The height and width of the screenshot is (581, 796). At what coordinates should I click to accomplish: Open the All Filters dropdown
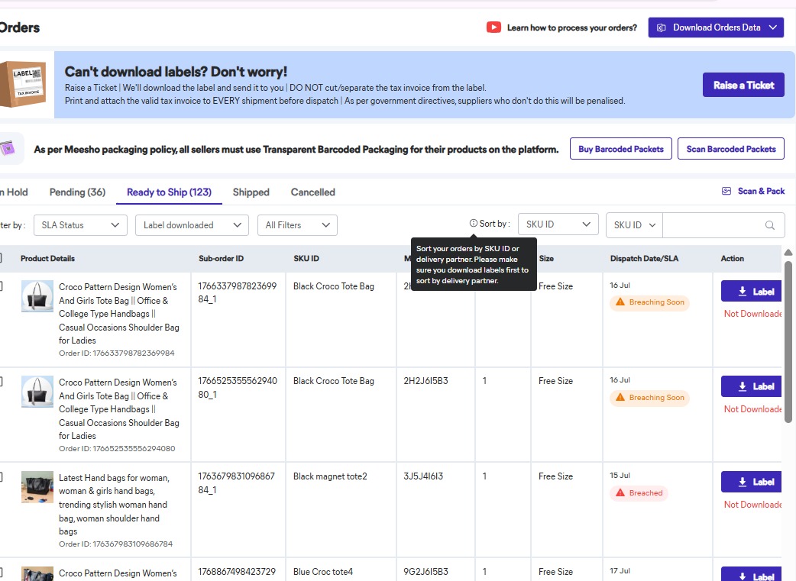(x=297, y=225)
